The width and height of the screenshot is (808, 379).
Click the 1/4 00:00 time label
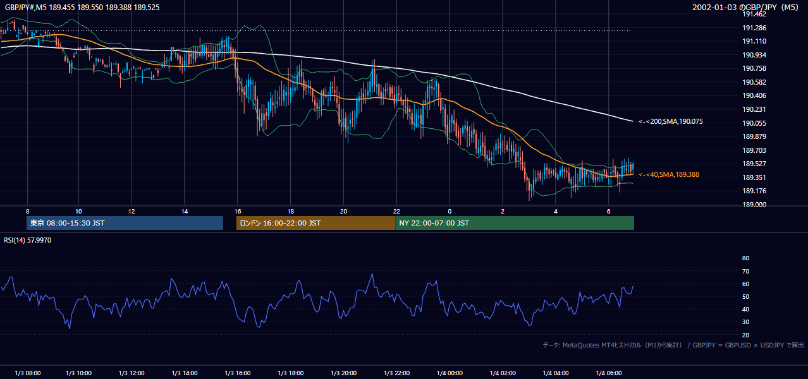[450, 373]
